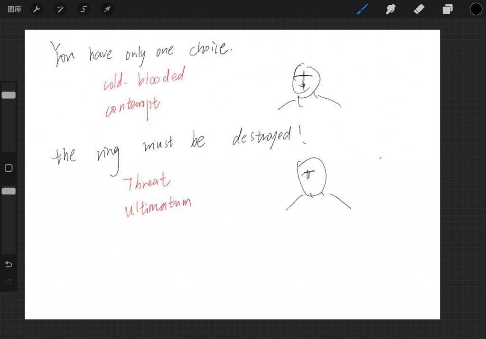Screen dimensions: 486x339
Task: Click the word "destroyed" on canvas
Action: tap(262, 138)
